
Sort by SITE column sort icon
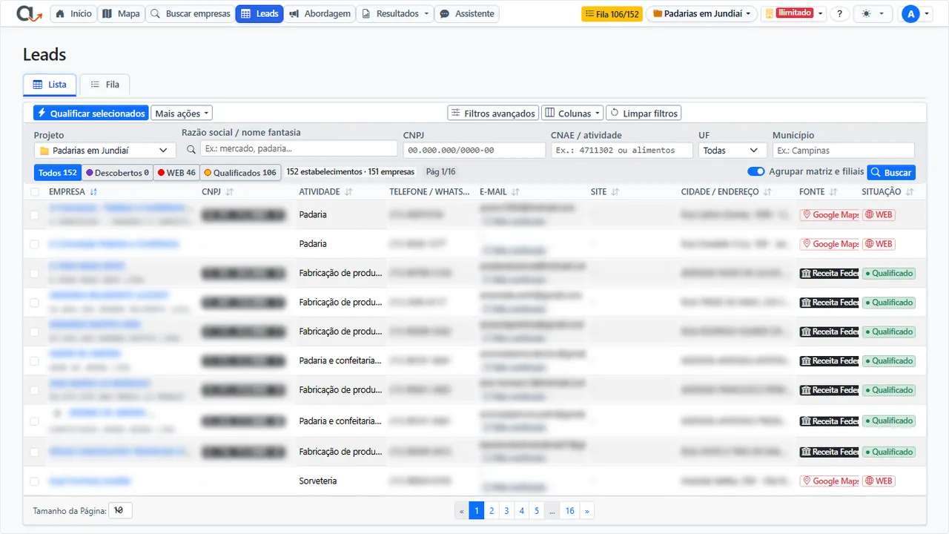(615, 192)
